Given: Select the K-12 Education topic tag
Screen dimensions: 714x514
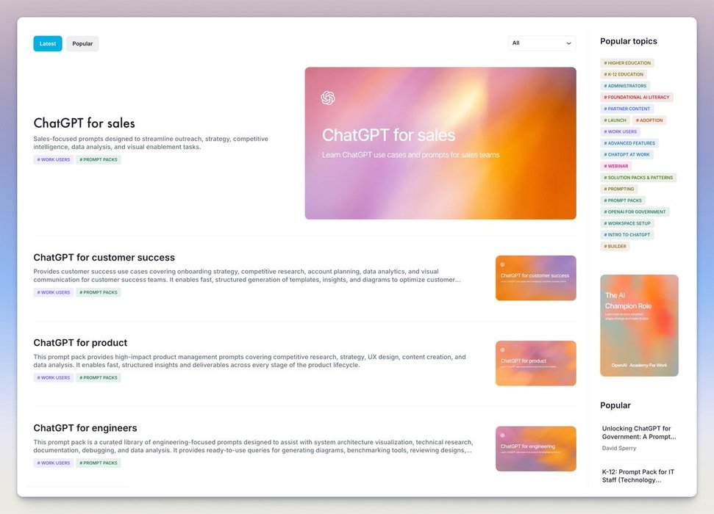Looking at the screenshot, I should 624,74.
